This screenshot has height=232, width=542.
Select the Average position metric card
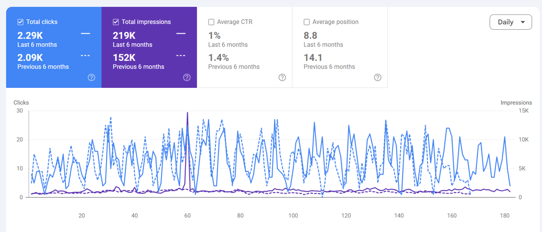[340, 47]
